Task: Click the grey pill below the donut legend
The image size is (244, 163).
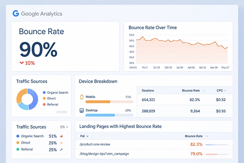Action: pos(62,112)
